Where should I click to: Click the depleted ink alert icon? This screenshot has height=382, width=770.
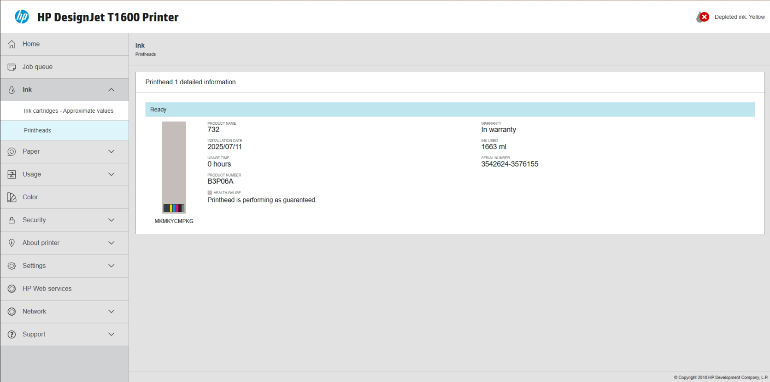pyautogui.click(x=703, y=17)
